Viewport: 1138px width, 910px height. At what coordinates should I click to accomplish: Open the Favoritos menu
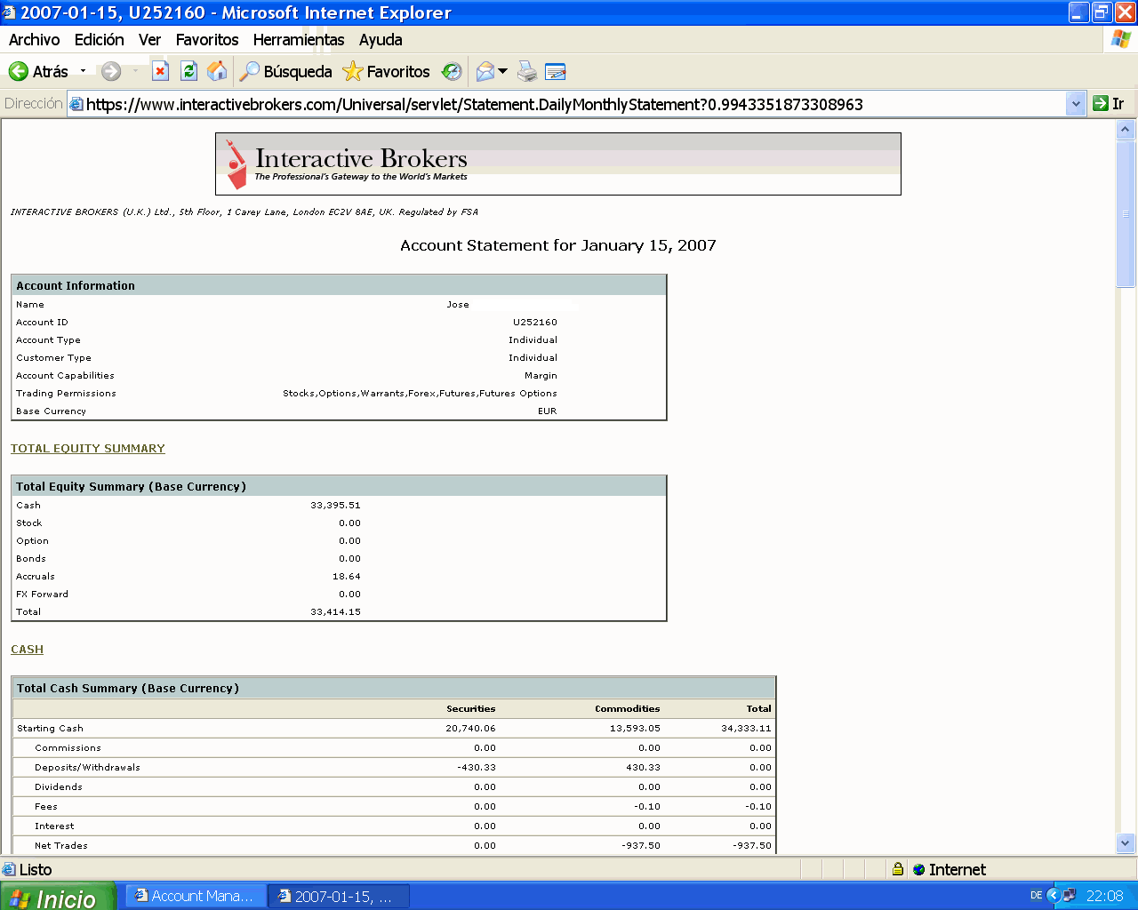pos(207,40)
